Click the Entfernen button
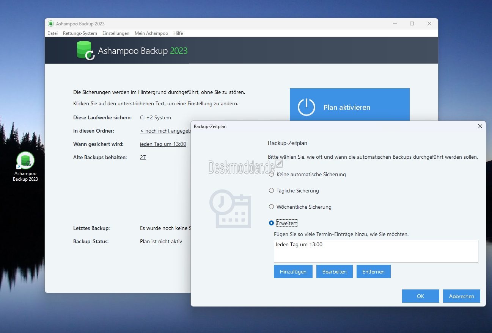The width and height of the screenshot is (492, 333). (374, 272)
